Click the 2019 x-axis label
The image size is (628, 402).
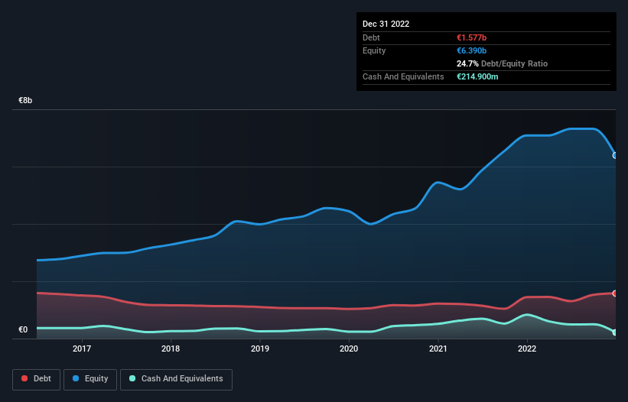(260, 349)
